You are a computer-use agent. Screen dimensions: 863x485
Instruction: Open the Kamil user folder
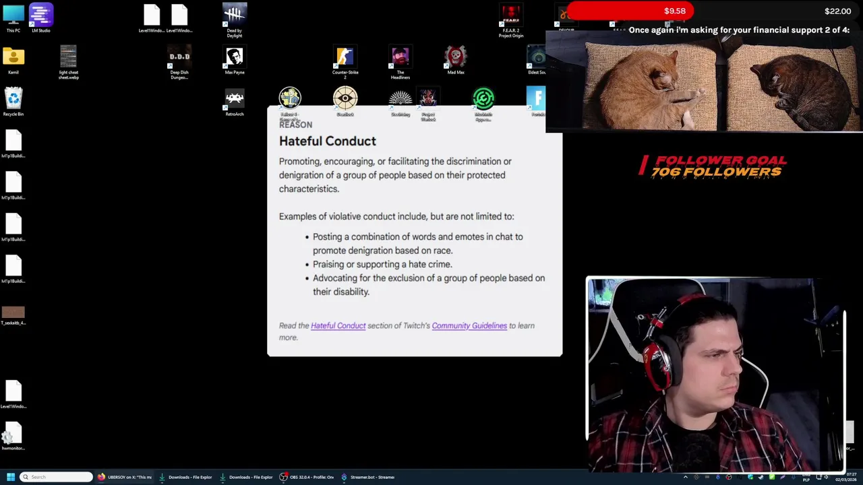click(x=13, y=61)
